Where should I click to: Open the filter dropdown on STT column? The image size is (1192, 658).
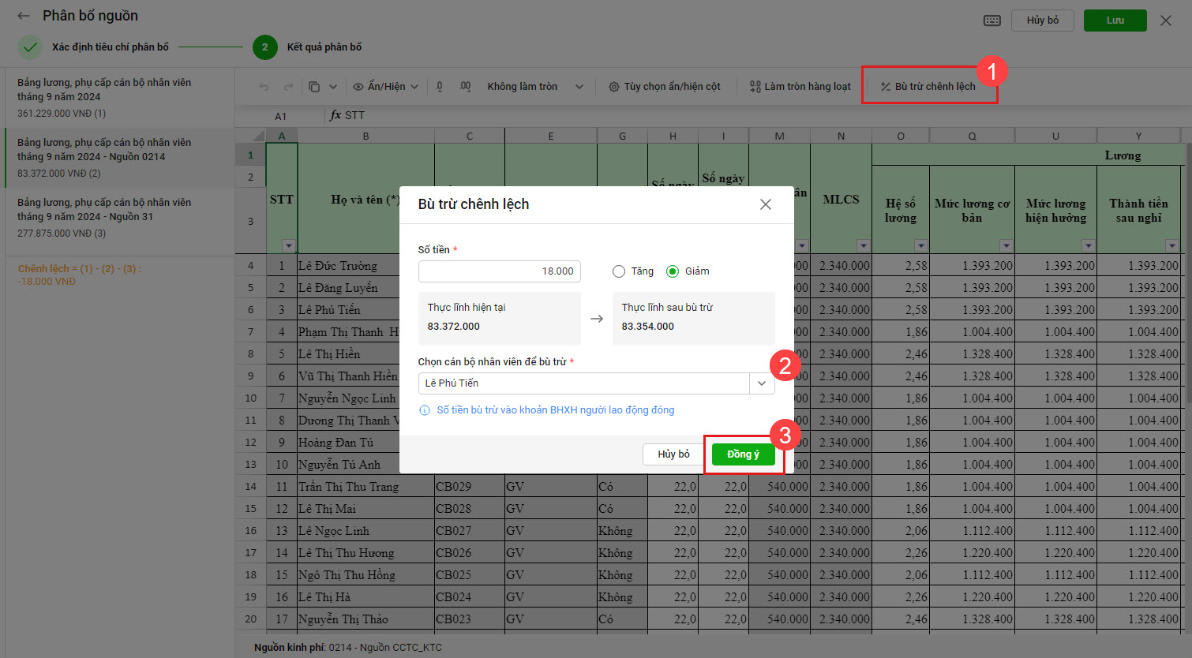[x=289, y=245]
